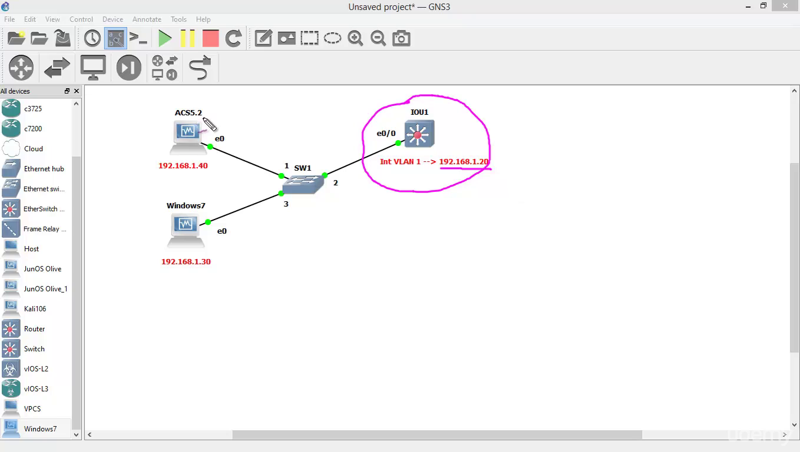Open console to all devices icon
Image resolution: width=800 pixels, height=452 pixels.
[138, 38]
